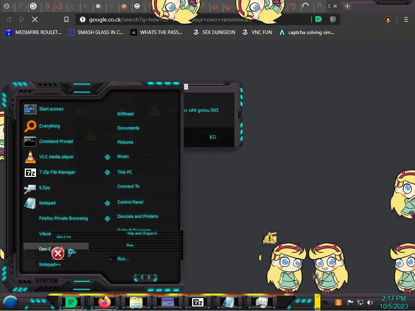Launch Notepad++ from the start menu
This screenshot has height=311, width=415.
50,264
